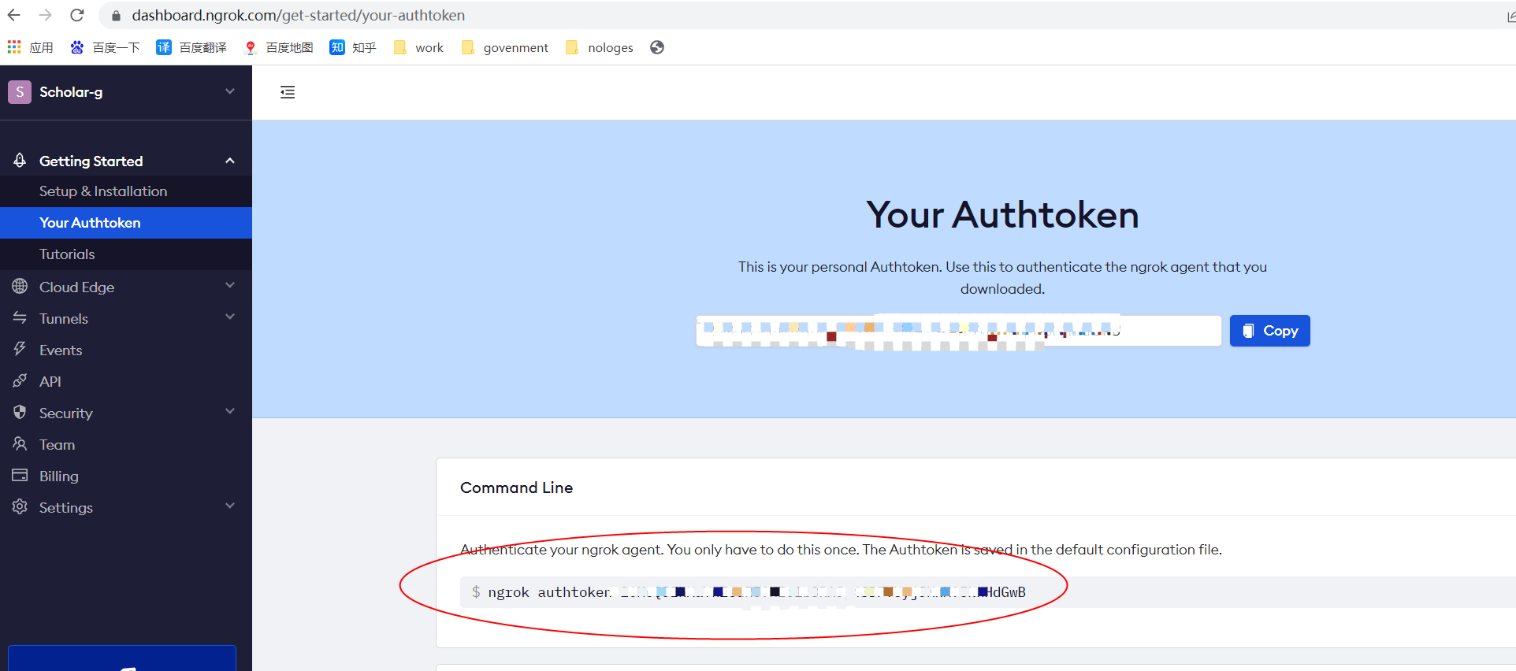Open the Scholar-g account dropdown
Viewport: 1516px width, 671px height.
coord(230,91)
